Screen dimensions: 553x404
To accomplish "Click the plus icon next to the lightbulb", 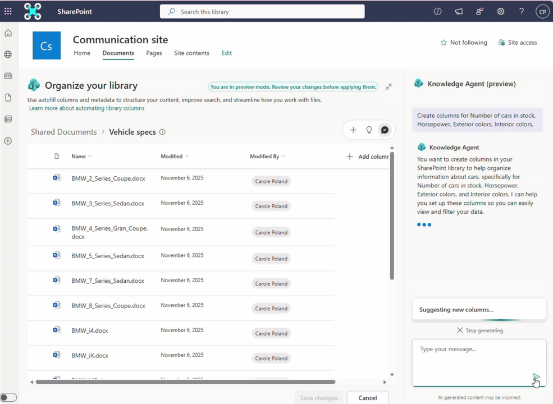I will tap(353, 130).
